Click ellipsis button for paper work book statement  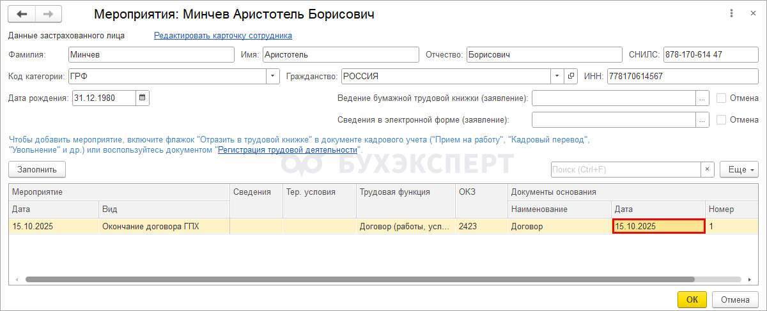point(702,98)
